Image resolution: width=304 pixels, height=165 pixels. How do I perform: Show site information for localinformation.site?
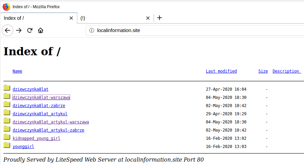(91, 30)
